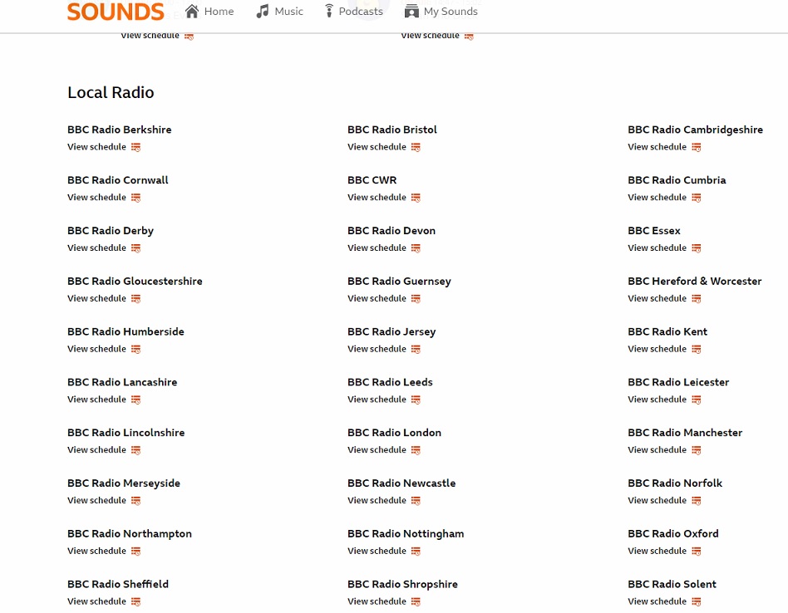Go to BBC Radio Kent
This screenshot has width=788, height=613.
(667, 331)
